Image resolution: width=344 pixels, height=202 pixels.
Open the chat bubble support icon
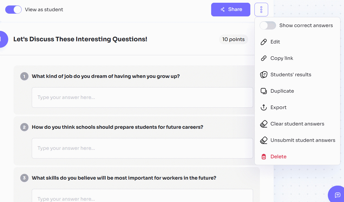[x=337, y=195]
